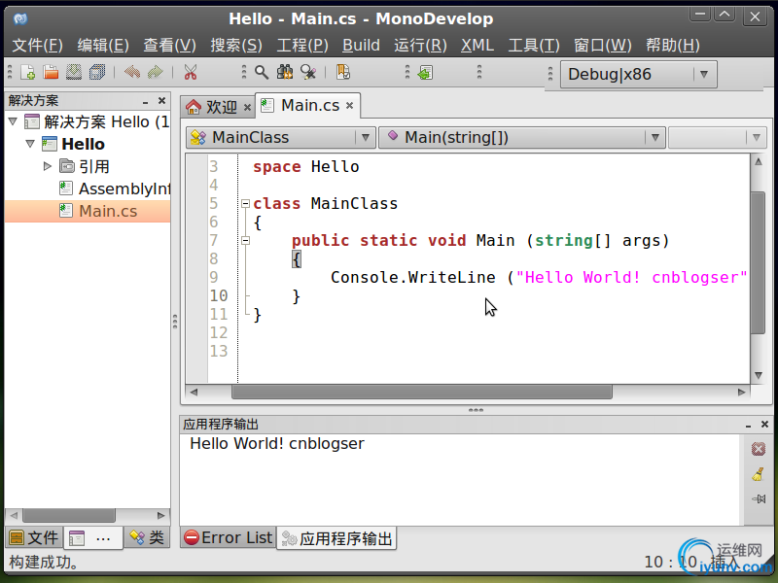Open the Debug|x86 configuration dropdown
Image resolution: width=778 pixels, height=583 pixels.
click(x=638, y=75)
